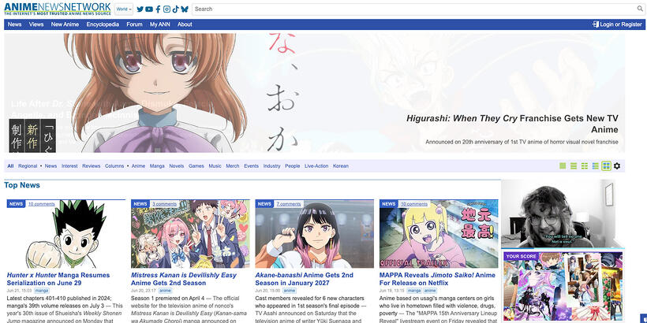The height and width of the screenshot is (323, 647).
Task: Filter feed by Live-Action
Action: [316, 166]
